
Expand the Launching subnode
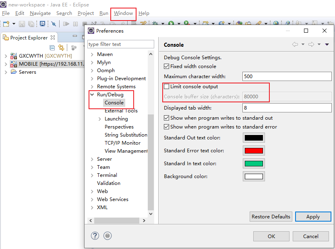tap(100, 119)
